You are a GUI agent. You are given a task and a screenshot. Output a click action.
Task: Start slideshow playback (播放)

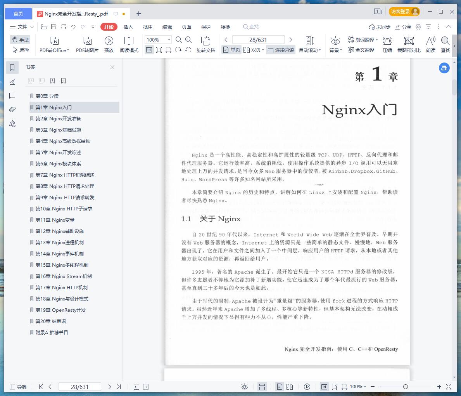point(109,45)
